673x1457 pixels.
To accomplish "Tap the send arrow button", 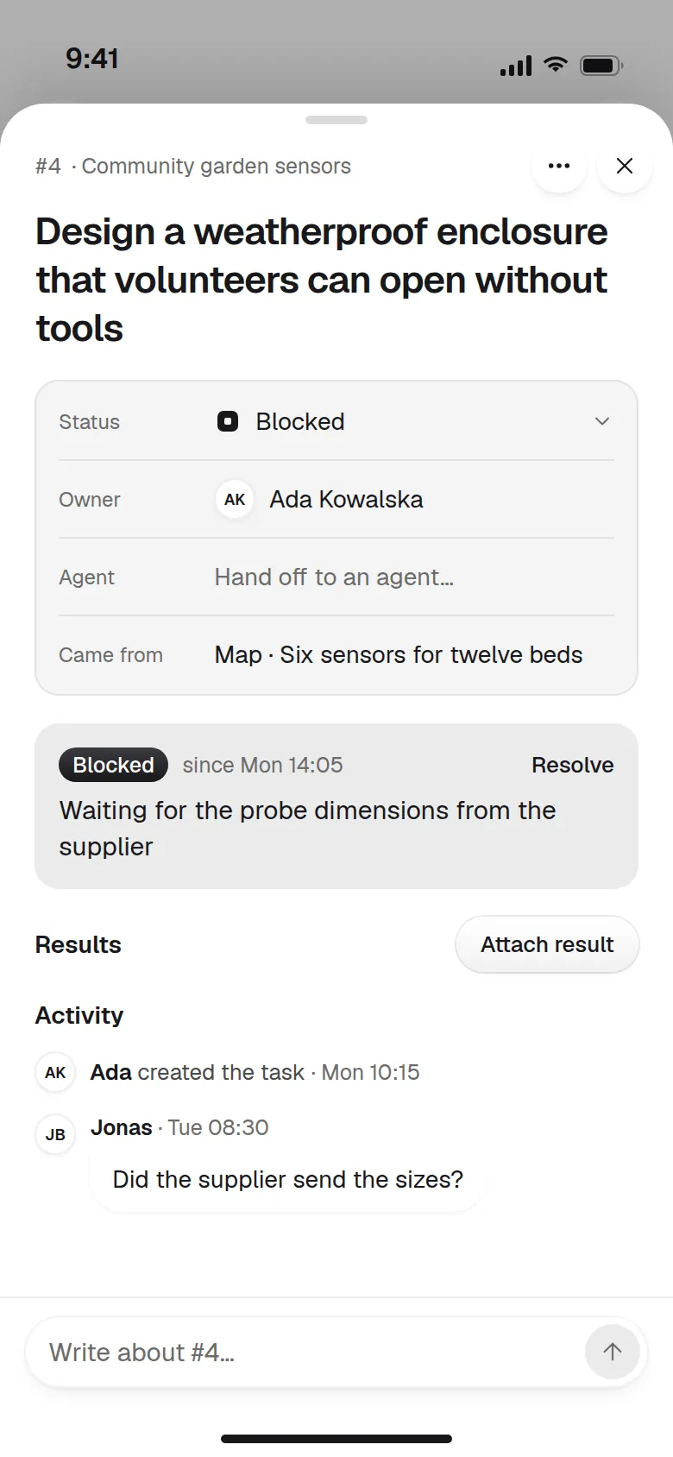I will click(613, 1352).
